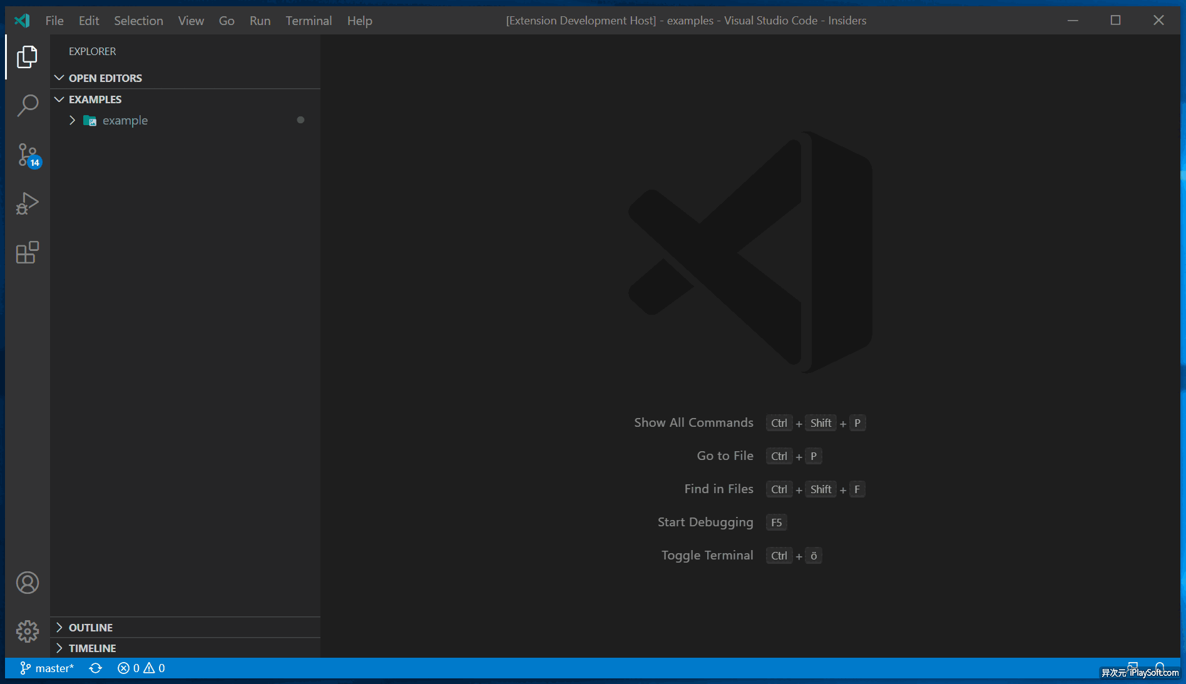Click the errors count icon in status bar
This screenshot has width=1186, height=684.
point(123,668)
